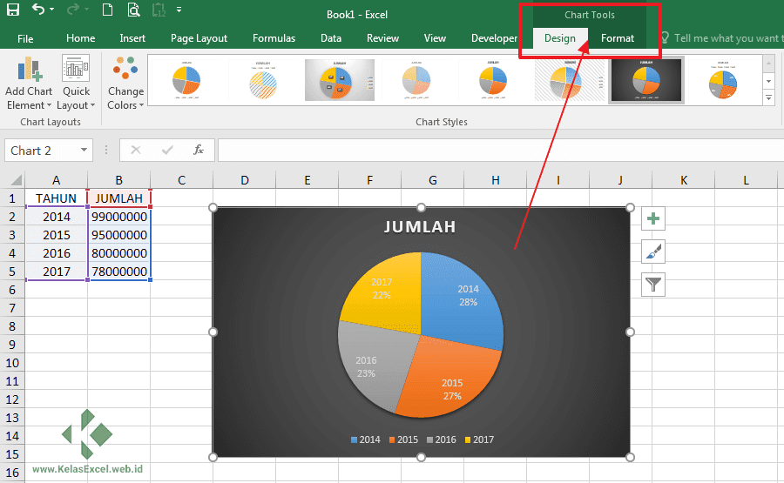The width and height of the screenshot is (784, 483).
Task: Apply the hatched pattern pie chart style
Action: click(263, 80)
